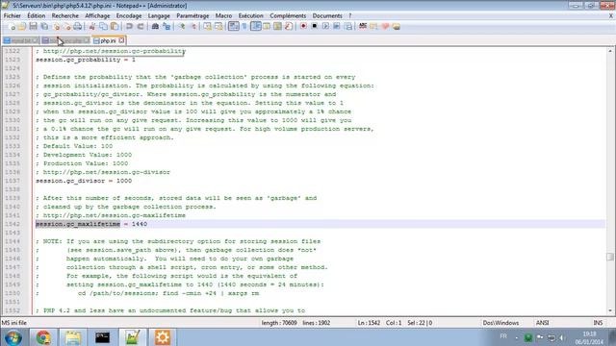Open the orange gear taskbar app

163,337
